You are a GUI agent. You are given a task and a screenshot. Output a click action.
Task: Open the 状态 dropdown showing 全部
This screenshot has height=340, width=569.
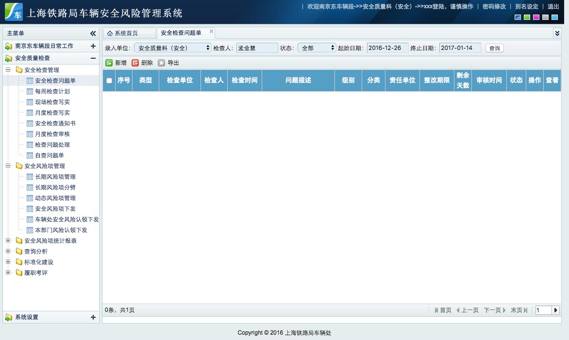click(317, 48)
